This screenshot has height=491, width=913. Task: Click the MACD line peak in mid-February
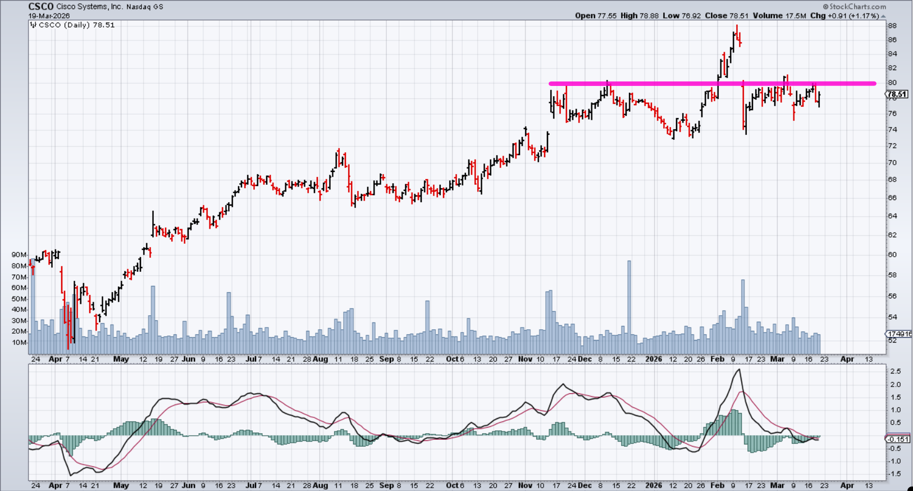tap(739, 370)
